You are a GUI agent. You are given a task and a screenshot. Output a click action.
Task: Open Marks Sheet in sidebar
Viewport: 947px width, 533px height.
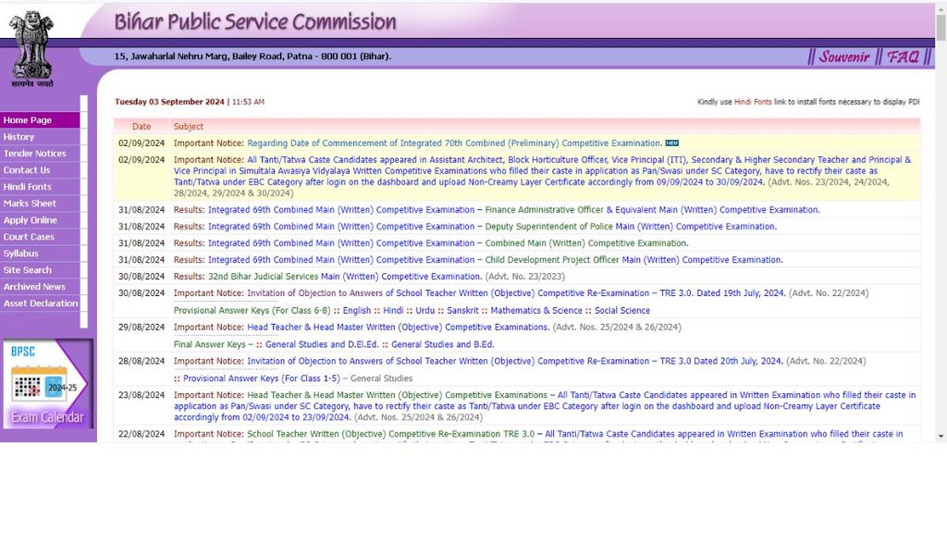pos(40,204)
